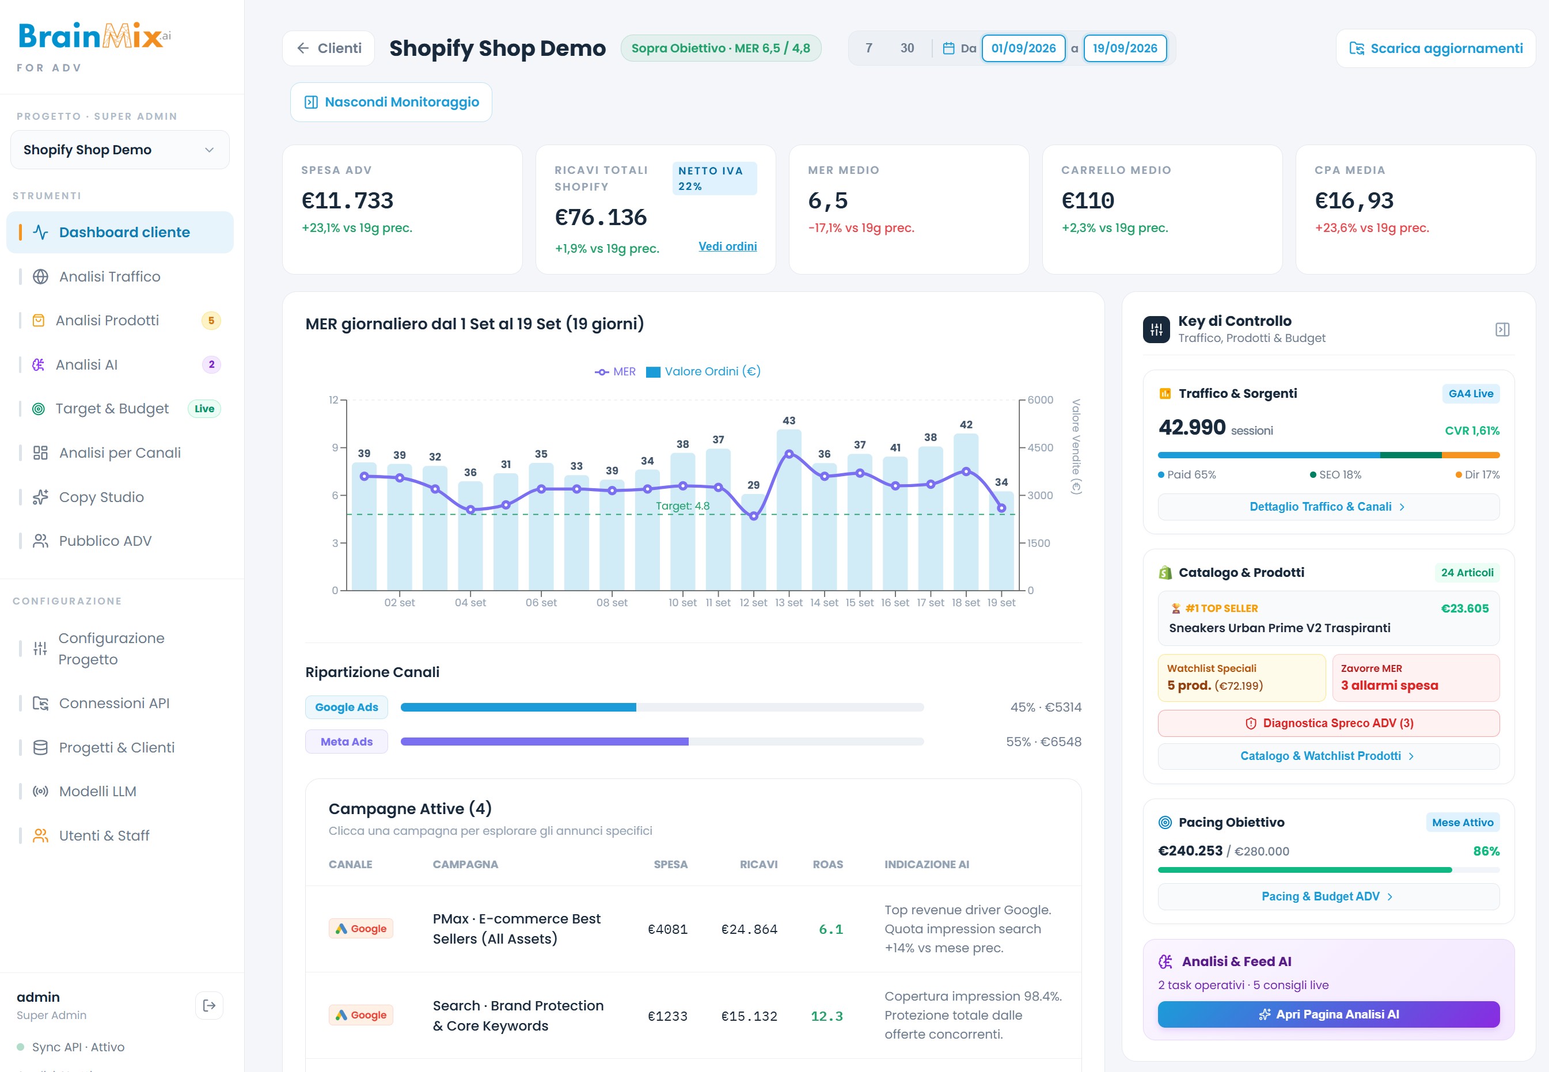Click the Pacing Obiettivo progress bar
1549x1072 pixels.
[1328, 870]
